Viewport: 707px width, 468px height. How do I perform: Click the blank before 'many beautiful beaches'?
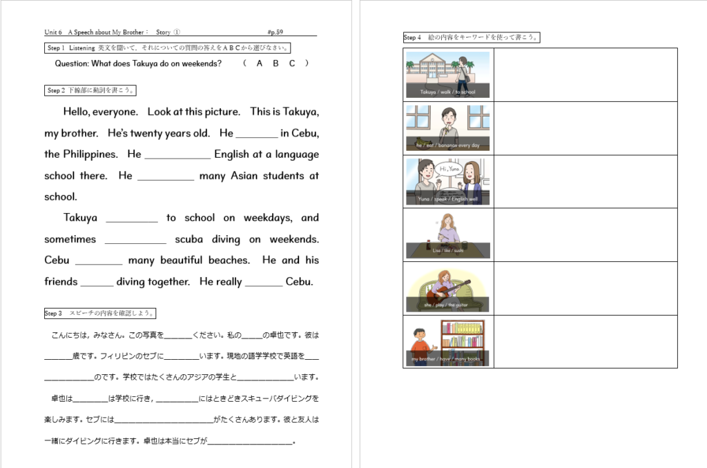(99, 261)
